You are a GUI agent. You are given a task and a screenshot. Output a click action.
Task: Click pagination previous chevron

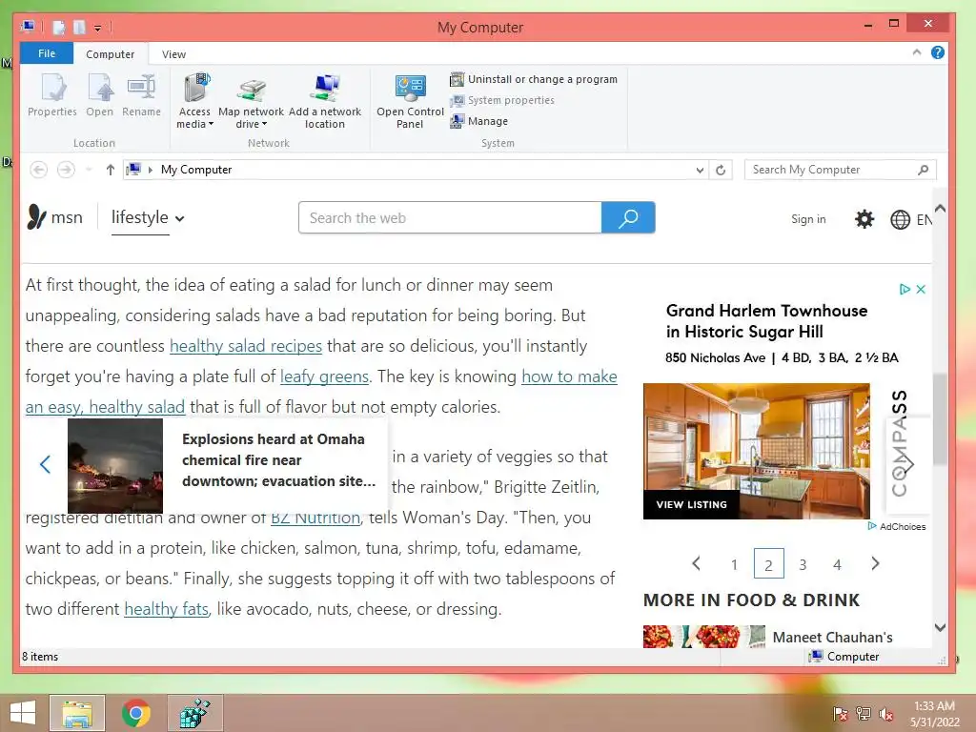point(697,564)
